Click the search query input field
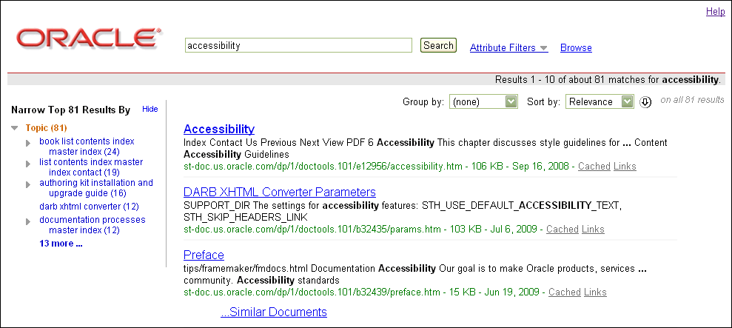 tap(299, 45)
